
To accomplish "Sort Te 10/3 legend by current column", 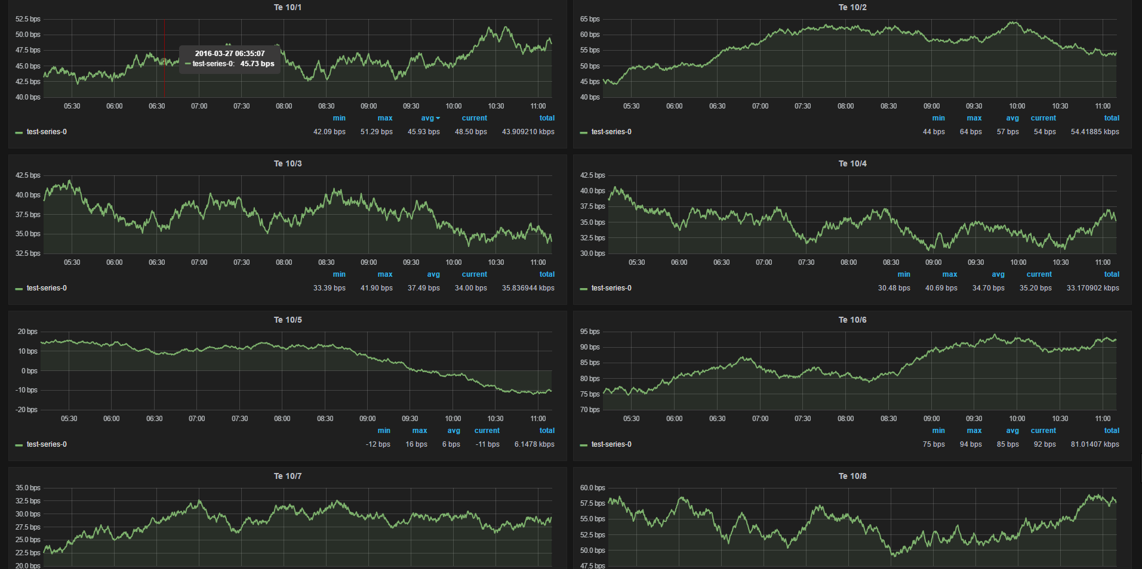I will [474, 274].
